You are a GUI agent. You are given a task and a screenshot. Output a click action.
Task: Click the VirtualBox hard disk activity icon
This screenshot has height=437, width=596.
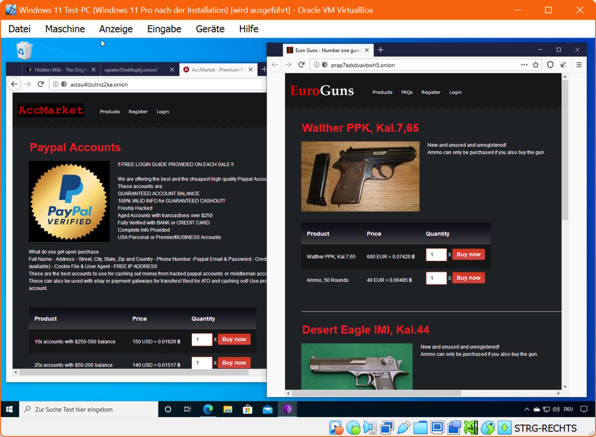(336, 428)
